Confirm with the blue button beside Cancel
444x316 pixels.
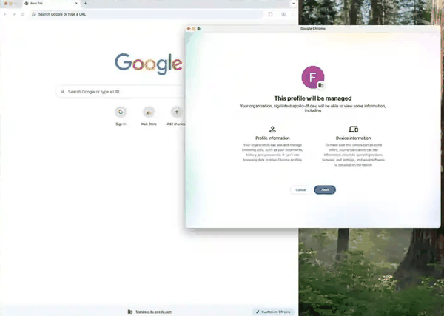point(325,189)
